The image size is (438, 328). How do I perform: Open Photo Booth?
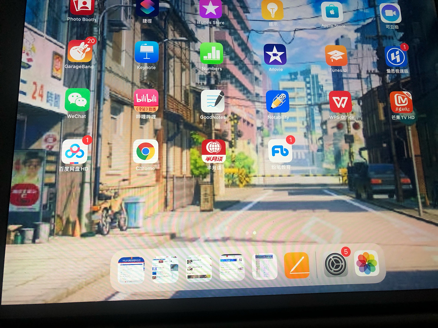[82, 5]
